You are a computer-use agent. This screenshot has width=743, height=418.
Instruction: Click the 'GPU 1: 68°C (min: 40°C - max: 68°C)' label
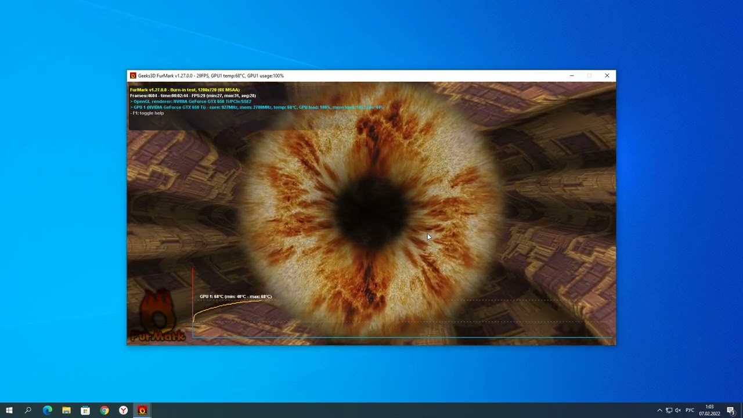[236, 297]
